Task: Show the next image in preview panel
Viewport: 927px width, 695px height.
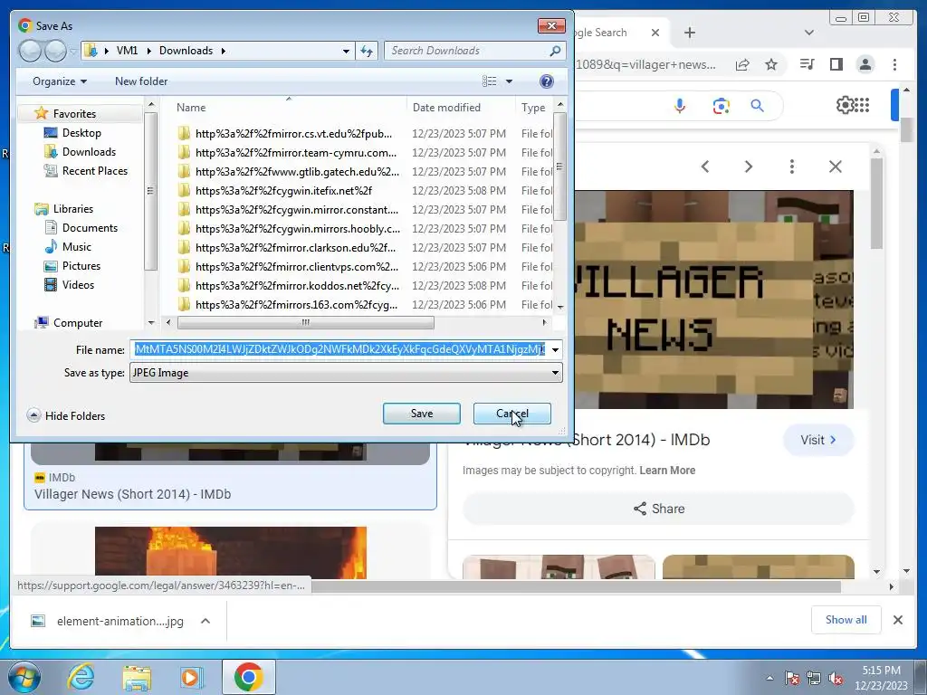Action: [x=749, y=167]
